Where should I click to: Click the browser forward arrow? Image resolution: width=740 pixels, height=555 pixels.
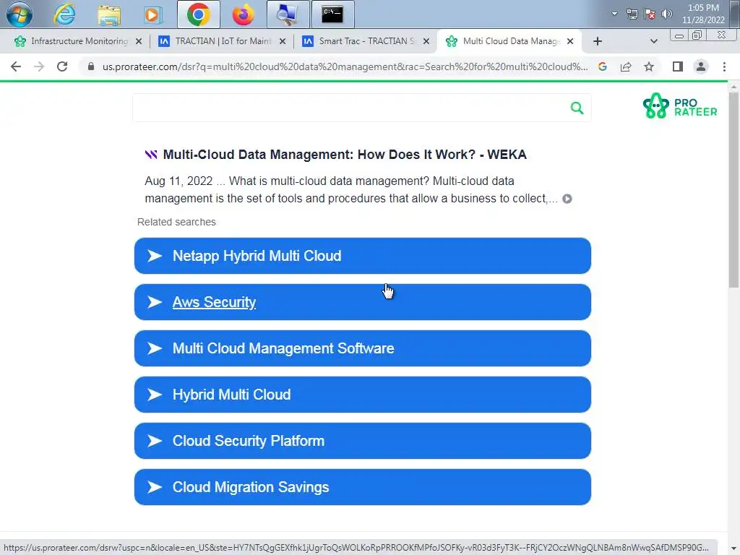pos(39,66)
